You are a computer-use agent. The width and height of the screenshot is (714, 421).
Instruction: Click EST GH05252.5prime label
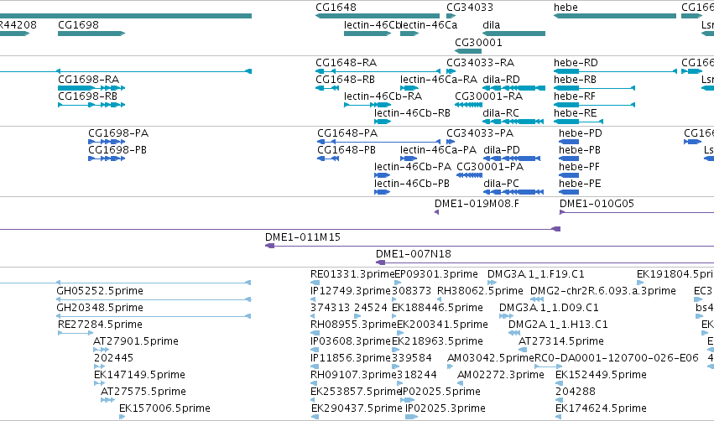[100, 291]
